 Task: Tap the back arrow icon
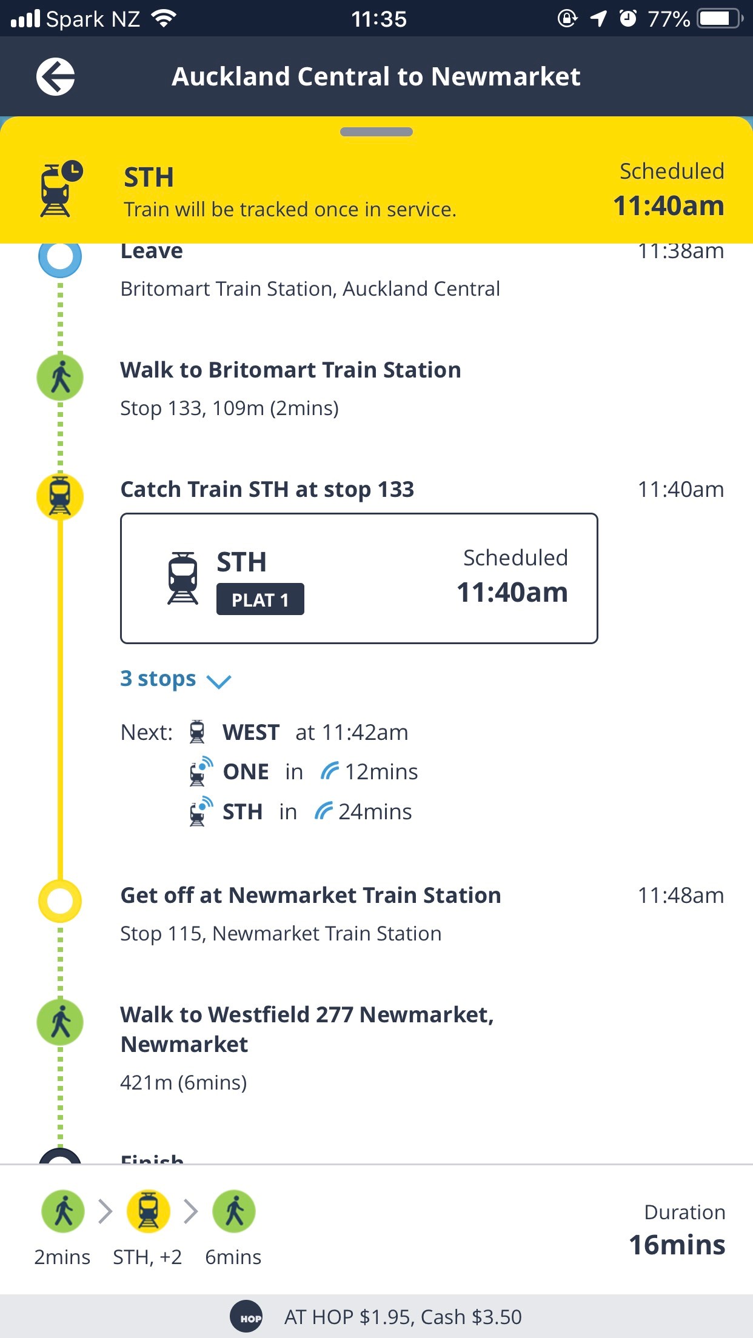[55, 77]
